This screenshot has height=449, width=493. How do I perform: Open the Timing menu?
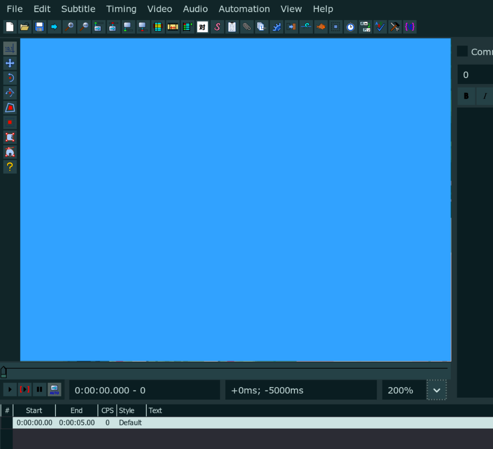pyautogui.click(x=122, y=9)
